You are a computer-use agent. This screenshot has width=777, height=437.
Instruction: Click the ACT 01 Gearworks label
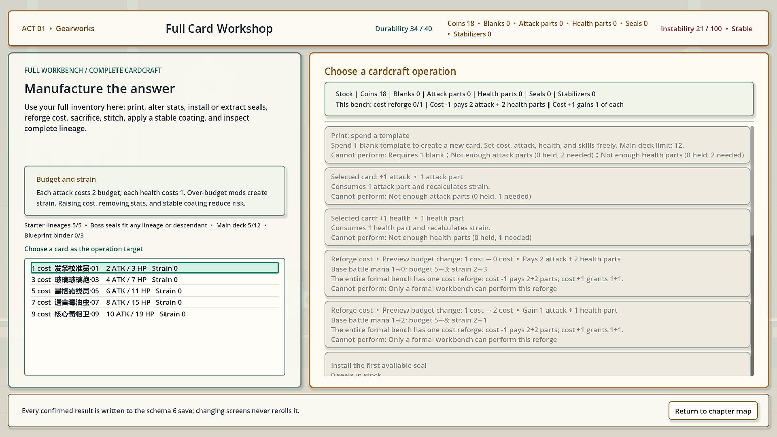coord(58,29)
